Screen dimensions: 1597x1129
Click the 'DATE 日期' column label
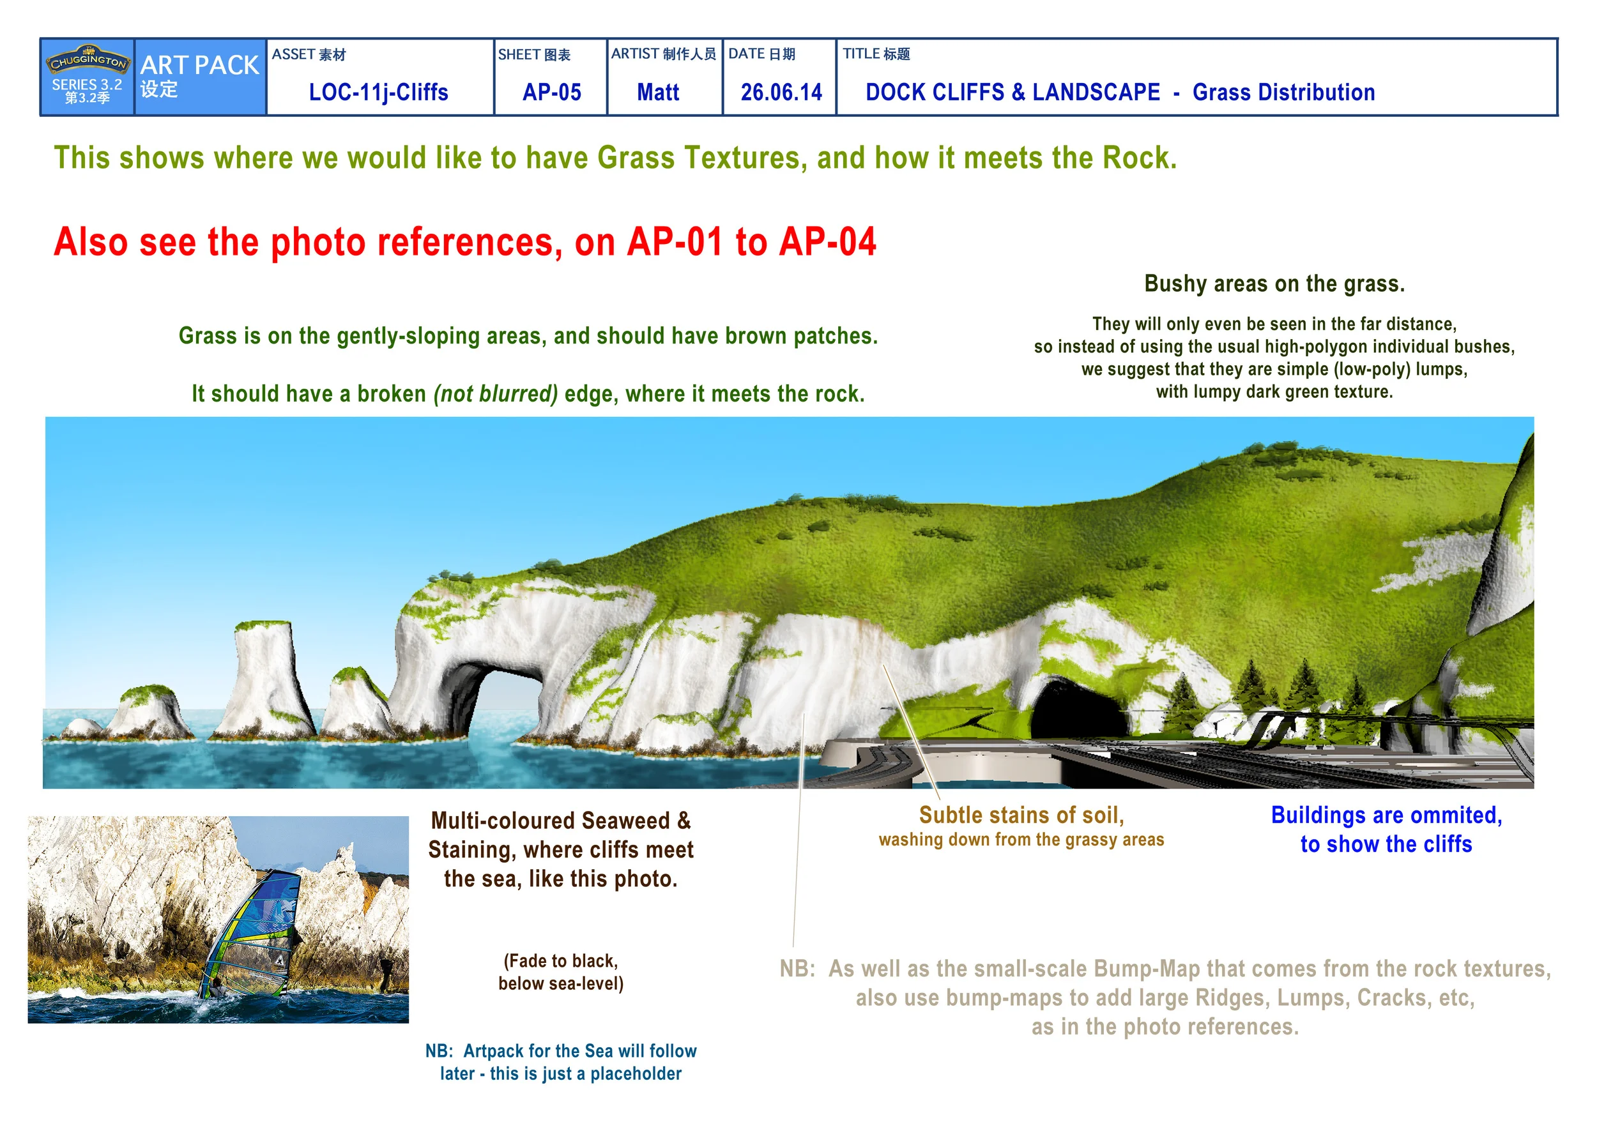coord(761,54)
